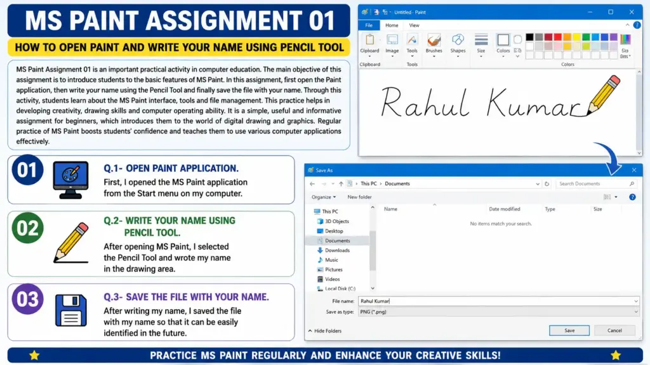Image resolution: width=650 pixels, height=365 pixels.
Task: Pick the purple color swatch
Action: pos(614,37)
